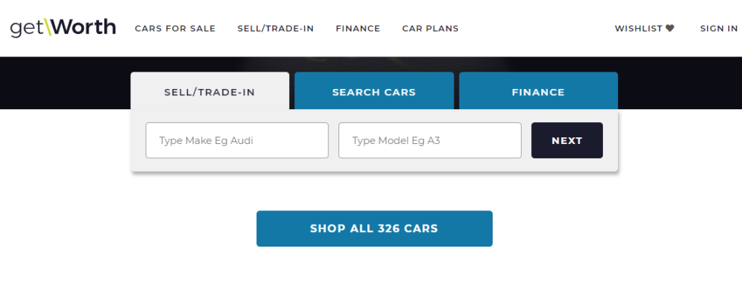Click the heart icon beside Wishlist
The image size is (742, 282).
(x=670, y=28)
